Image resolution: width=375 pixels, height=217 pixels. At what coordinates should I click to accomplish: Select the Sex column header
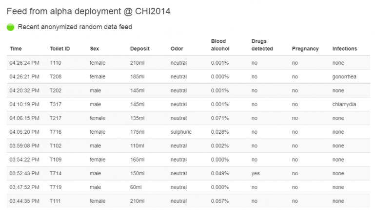94,49
